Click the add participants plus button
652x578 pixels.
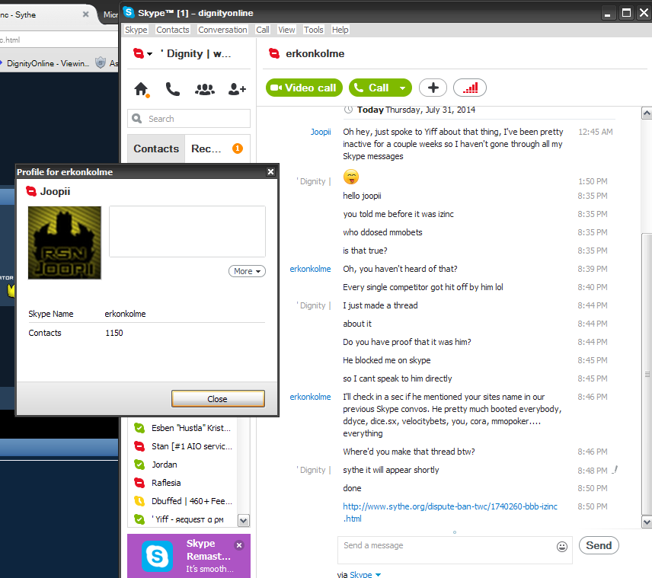433,88
